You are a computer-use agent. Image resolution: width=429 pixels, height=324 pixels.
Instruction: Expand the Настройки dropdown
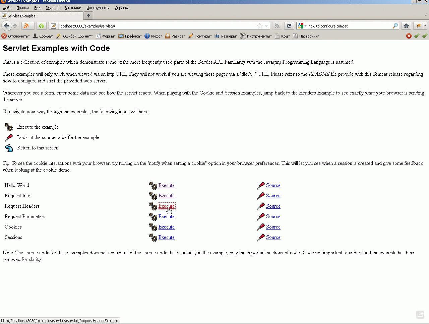[306, 36]
